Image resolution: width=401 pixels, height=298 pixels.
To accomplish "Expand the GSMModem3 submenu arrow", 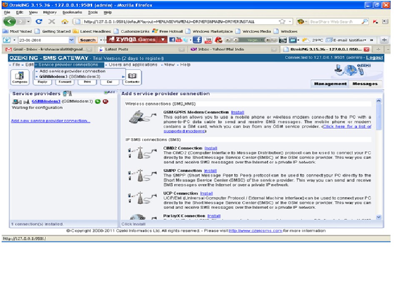I will 123,77.
